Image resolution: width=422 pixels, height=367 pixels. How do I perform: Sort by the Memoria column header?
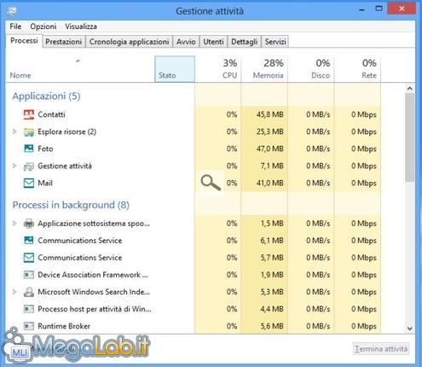tap(264, 69)
